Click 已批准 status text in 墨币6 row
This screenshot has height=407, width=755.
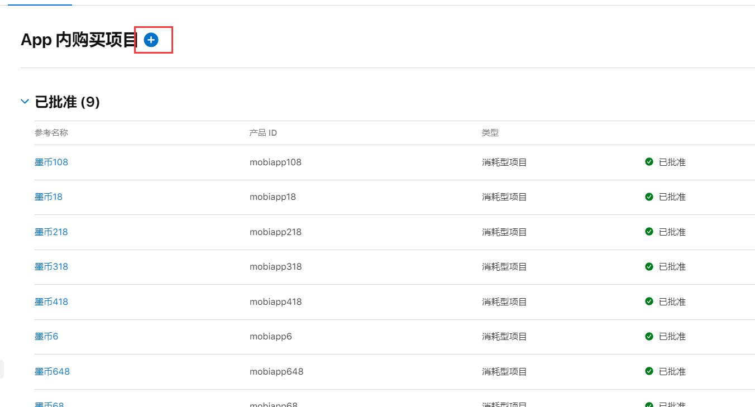click(672, 336)
